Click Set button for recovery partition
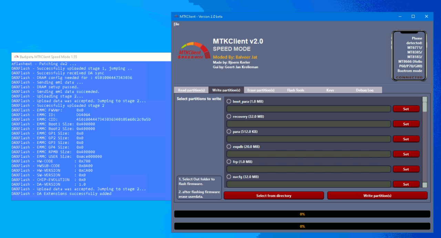 click(x=406, y=124)
